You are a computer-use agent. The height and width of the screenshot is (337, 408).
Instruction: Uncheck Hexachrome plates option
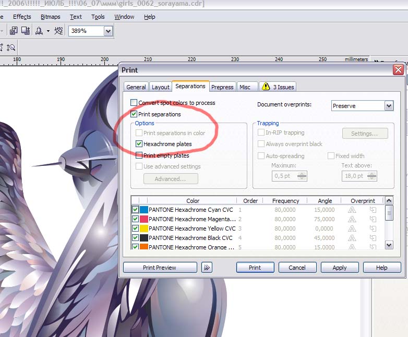[139, 143]
